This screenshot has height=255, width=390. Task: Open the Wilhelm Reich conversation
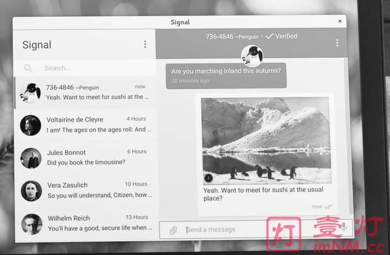point(87,224)
